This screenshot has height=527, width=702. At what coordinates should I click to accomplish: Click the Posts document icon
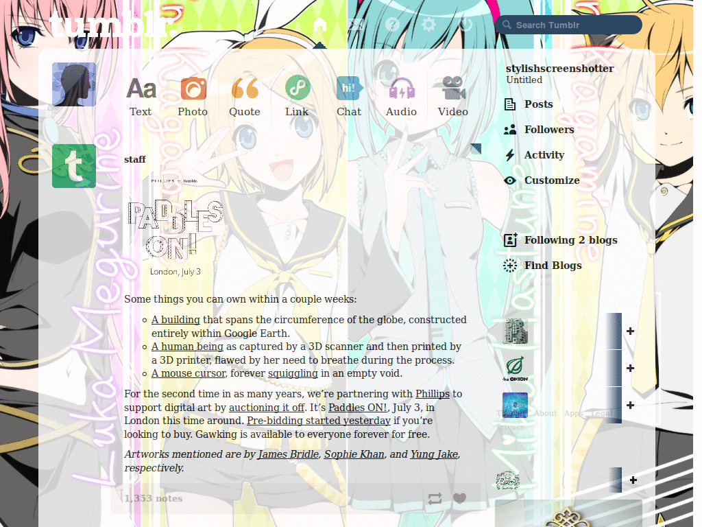[x=510, y=104]
